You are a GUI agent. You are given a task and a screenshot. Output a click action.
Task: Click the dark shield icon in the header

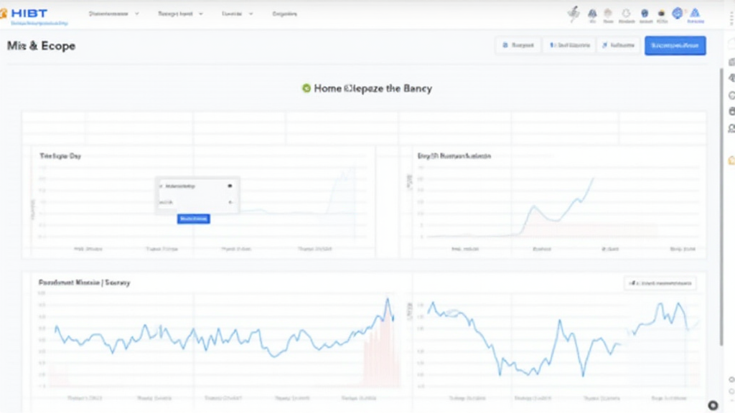(x=644, y=13)
